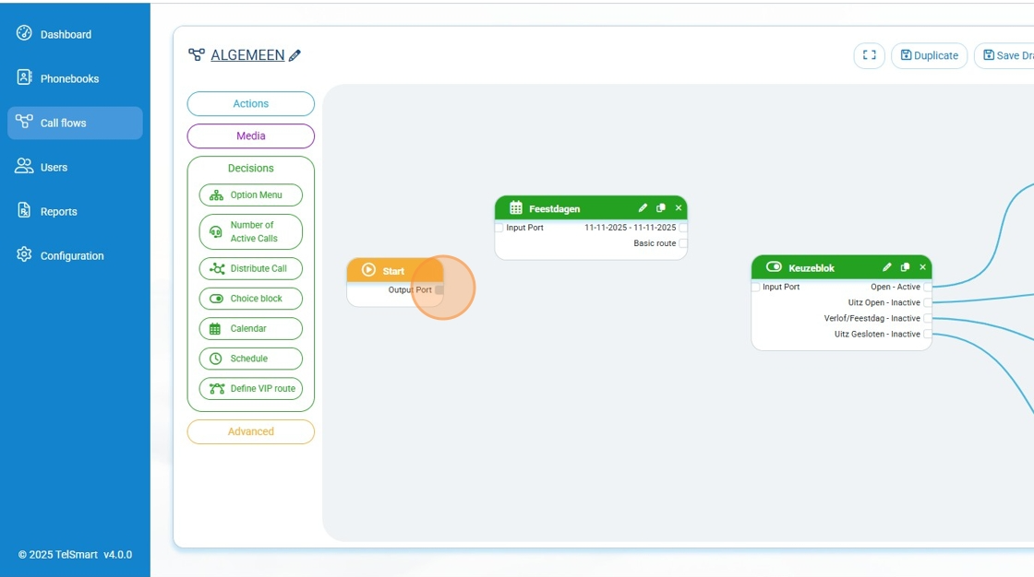
Task: Expand the Media category
Action: pyautogui.click(x=250, y=136)
